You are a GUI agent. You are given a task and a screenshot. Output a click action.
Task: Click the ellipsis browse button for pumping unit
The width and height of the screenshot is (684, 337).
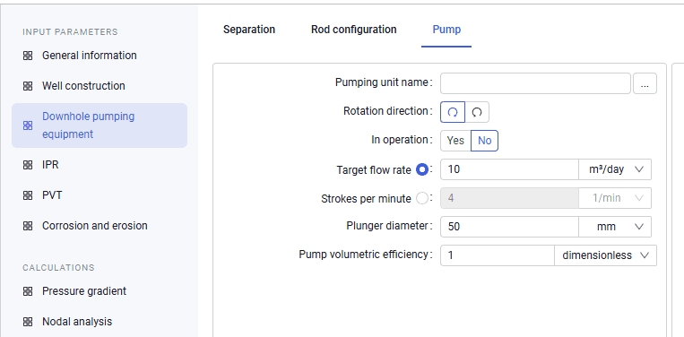[x=645, y=83]
